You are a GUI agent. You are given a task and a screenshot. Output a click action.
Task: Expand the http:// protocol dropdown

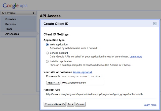point(53,83)
